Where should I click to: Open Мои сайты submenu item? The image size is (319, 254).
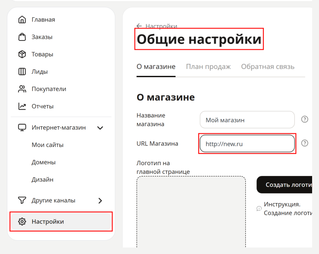[47, 145]
